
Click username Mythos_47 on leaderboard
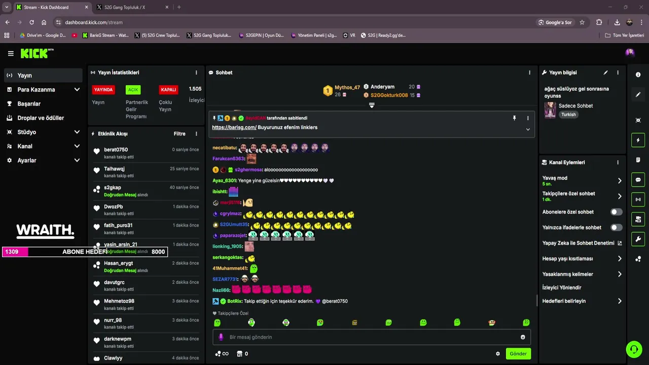tap(347, 87)
